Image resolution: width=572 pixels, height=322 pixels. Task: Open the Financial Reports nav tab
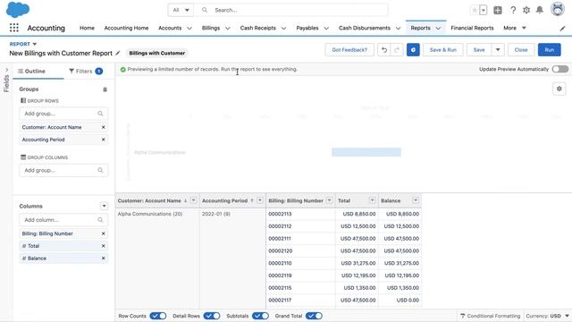point(472,28)
